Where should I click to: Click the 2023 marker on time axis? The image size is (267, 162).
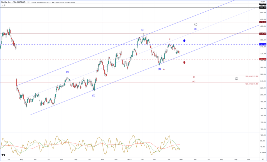tap(129, 159)
